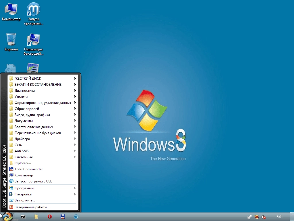Image resolution: width=294 pixels, height=221 pixels.
Task: Choose Выполнить... from the start menu
Action: click(43, 200)
